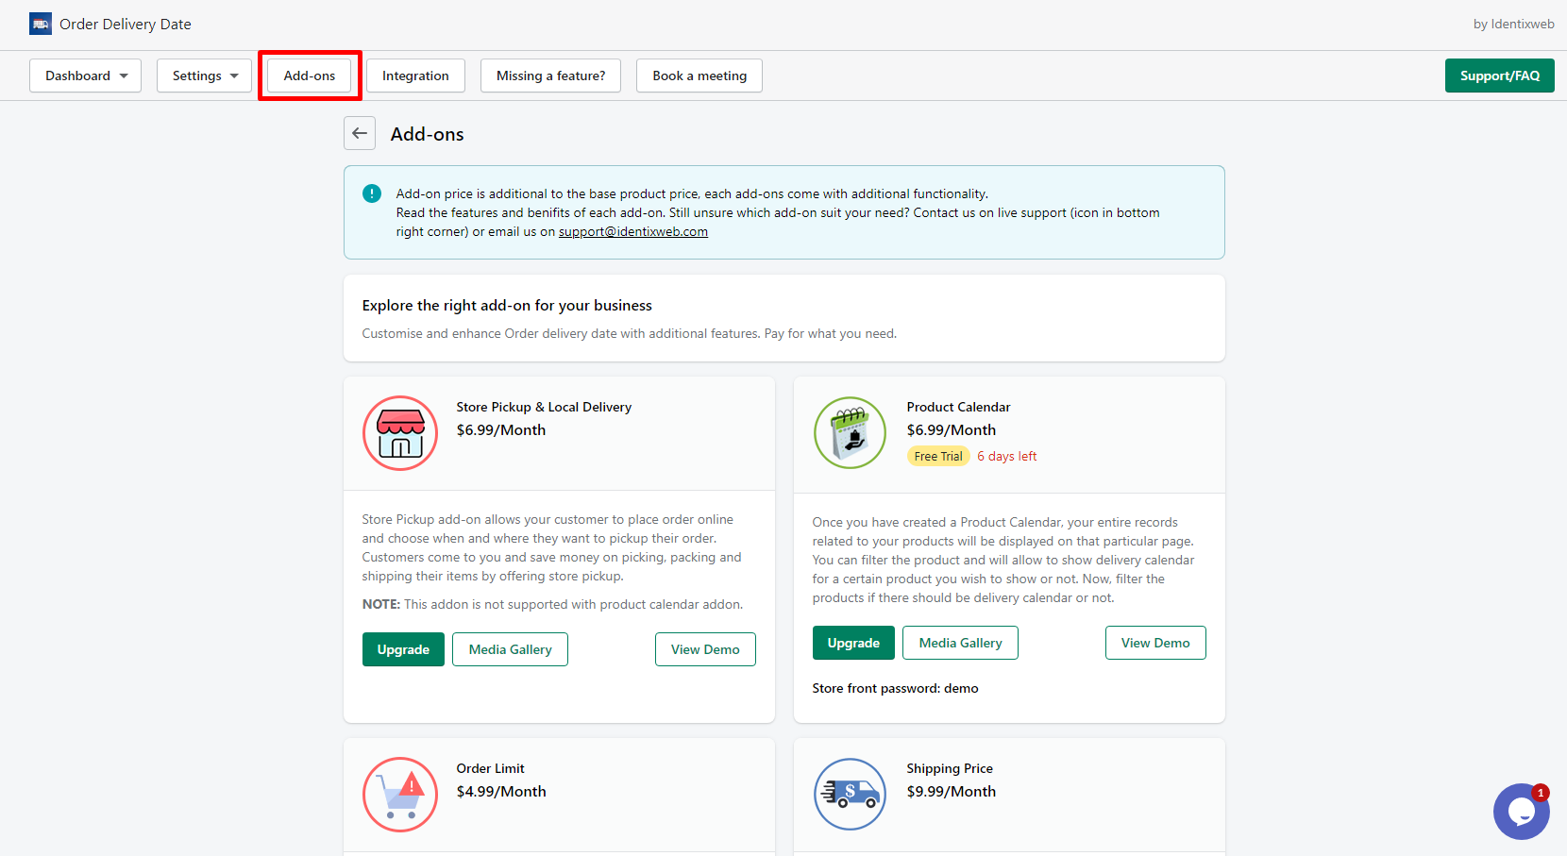Image resolution: width=1567 pixels, height=856 pixels.
Task: Open Missing a feature? page
Action: [550, 76]
